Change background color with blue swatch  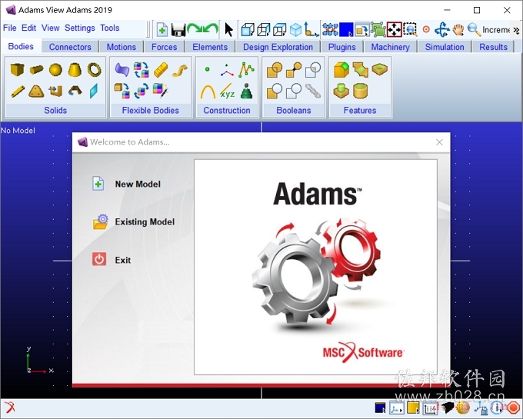point(346,30)
